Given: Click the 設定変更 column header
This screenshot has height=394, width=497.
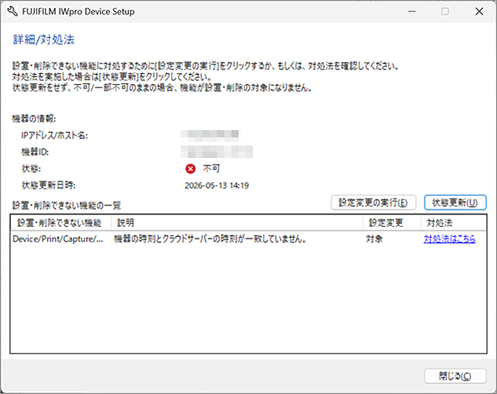Looking at the screenshot, I should (392, 223).
